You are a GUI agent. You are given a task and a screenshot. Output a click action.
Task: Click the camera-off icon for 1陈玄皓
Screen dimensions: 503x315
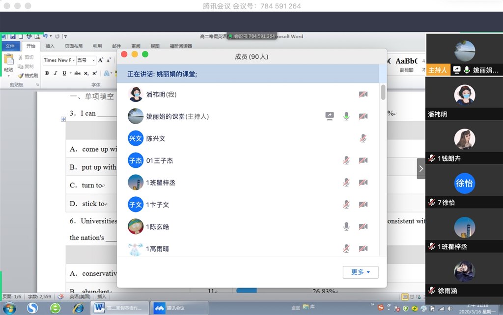coord(363,227)
